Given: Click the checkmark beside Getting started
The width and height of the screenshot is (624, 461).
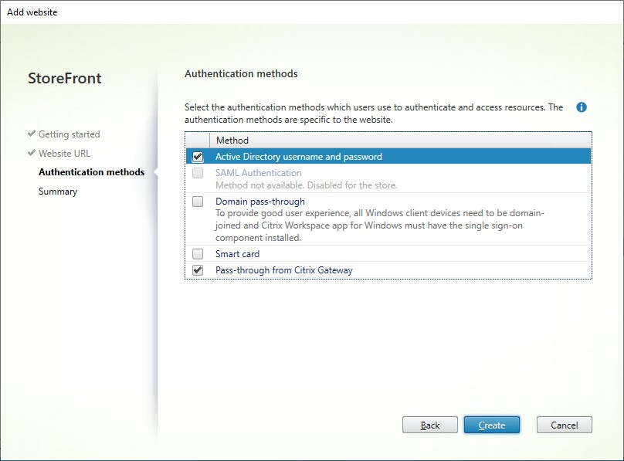Looking at the screenshot, I should [x=32, y=134].
